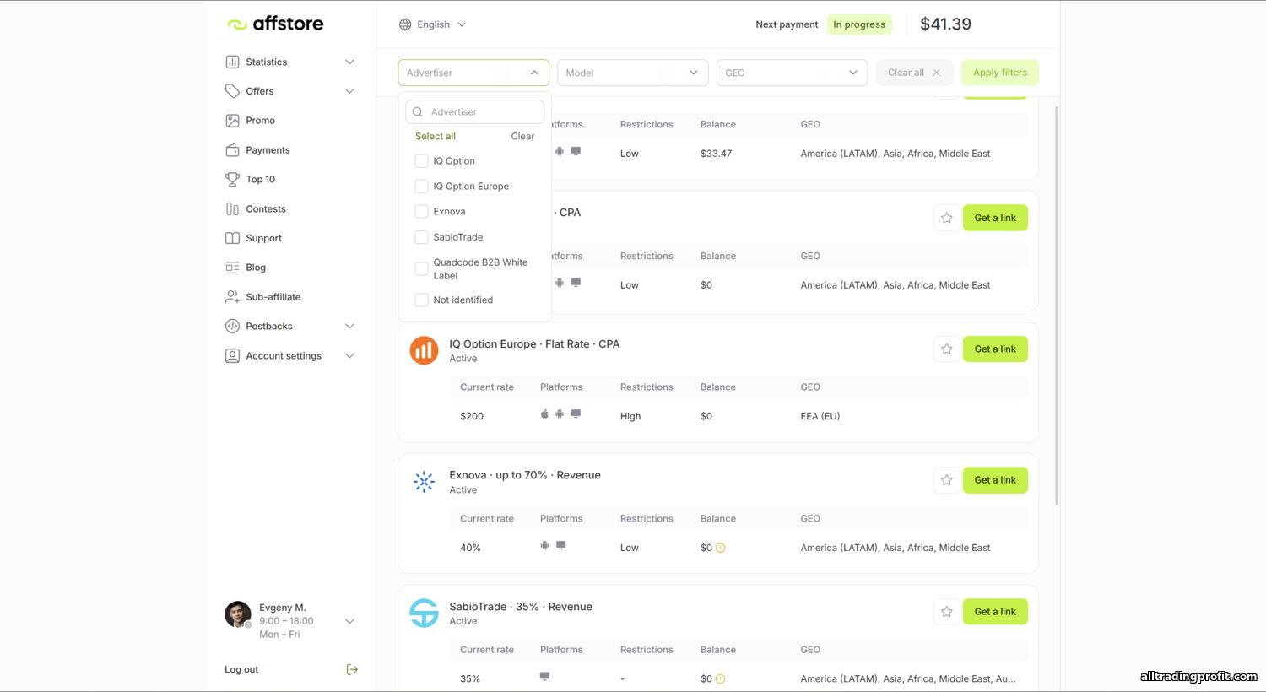The image size is (1266, 692).
Task: Check Quadcode B2B White Label checkbox
Action: pos(421,269)
